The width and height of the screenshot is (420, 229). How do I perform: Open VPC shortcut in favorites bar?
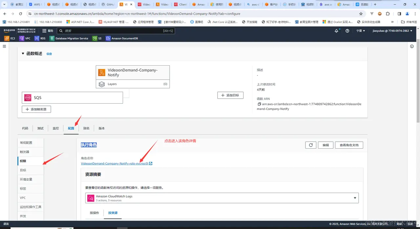(x=25, y=38)
